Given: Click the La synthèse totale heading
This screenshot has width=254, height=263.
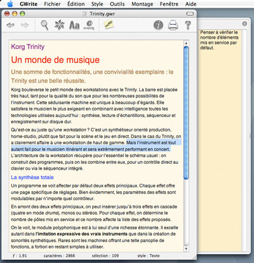Looking at the screenshot, I should pyautogui.click(x=32, y=177).
